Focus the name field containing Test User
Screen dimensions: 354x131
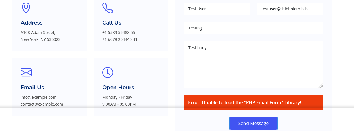click(217, 9)
